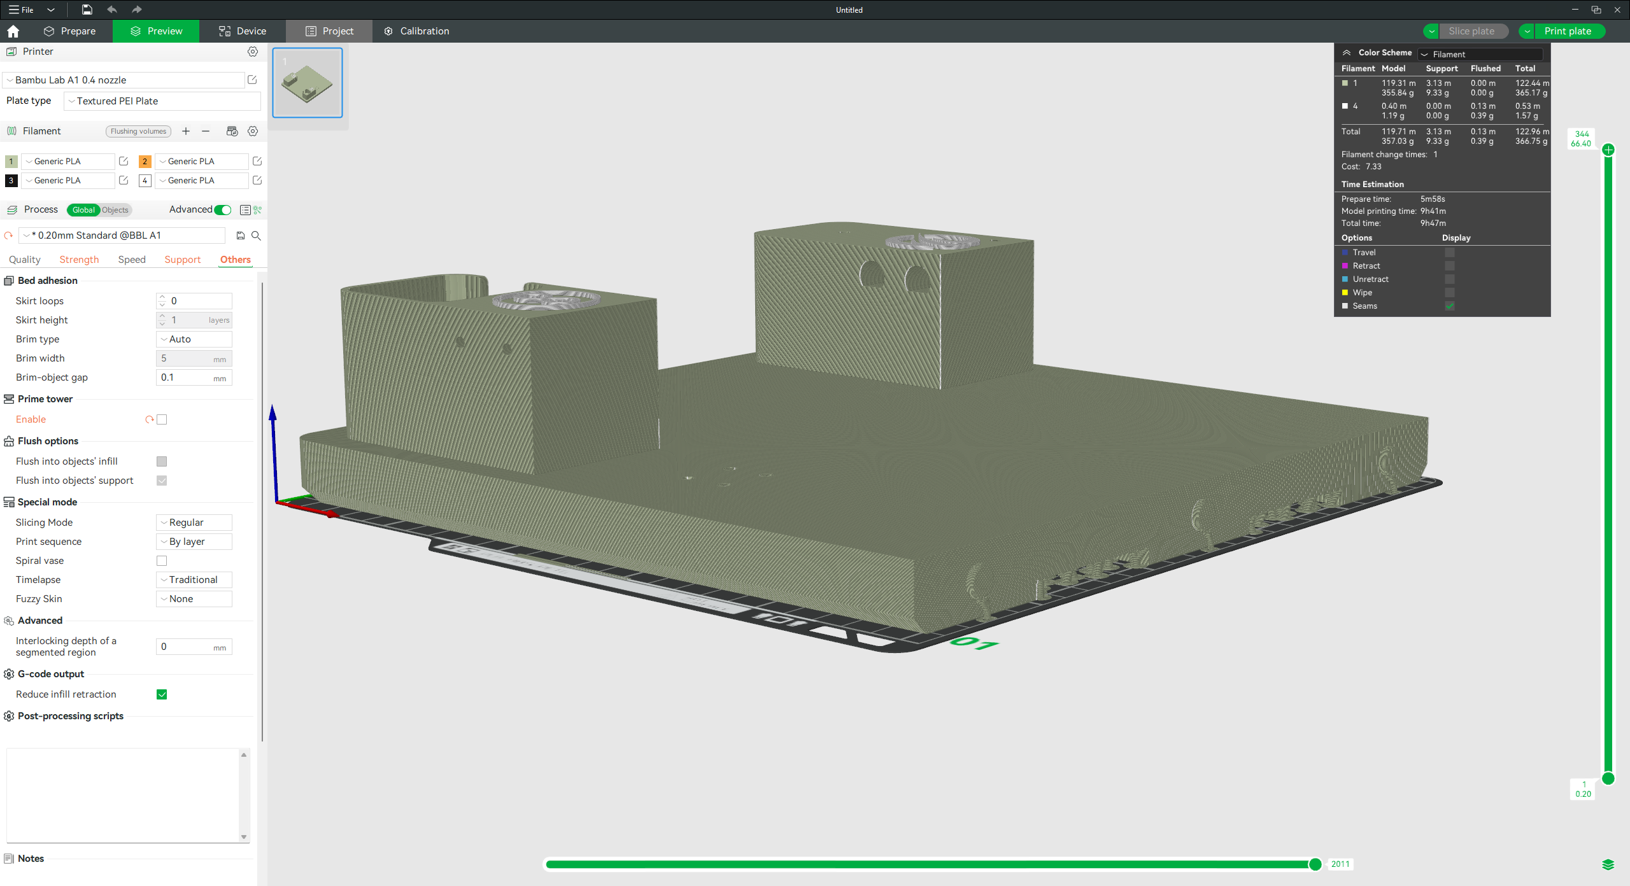Uncheck Reduce infill retraction
This screenshot has width=1630, height=886.
(x=162, y=694)
